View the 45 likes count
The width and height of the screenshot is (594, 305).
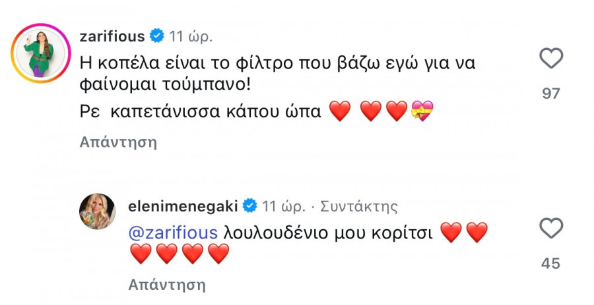pos(550,264)
